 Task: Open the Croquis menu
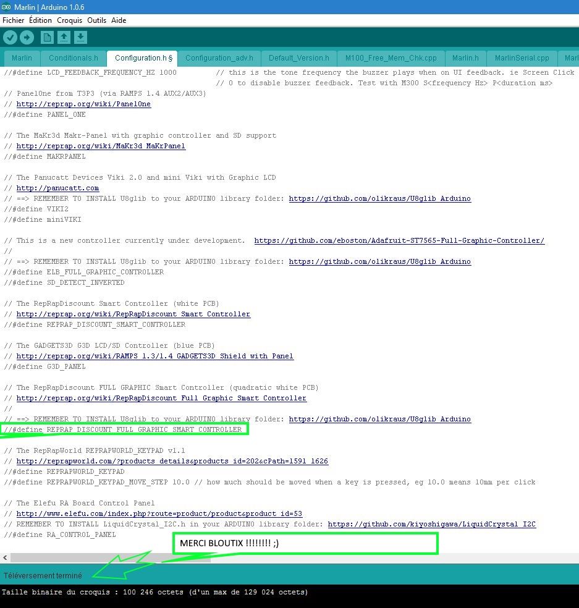(x=69, y=20)
